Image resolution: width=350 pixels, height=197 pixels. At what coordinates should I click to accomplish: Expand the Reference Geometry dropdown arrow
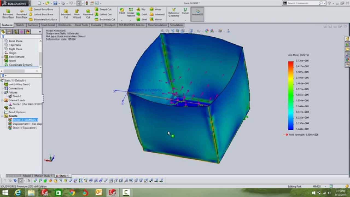174,20
